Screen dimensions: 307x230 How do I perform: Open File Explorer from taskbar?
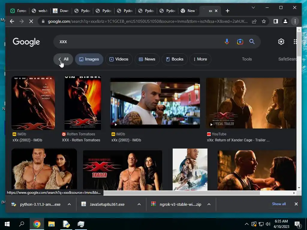click(52, 224)
